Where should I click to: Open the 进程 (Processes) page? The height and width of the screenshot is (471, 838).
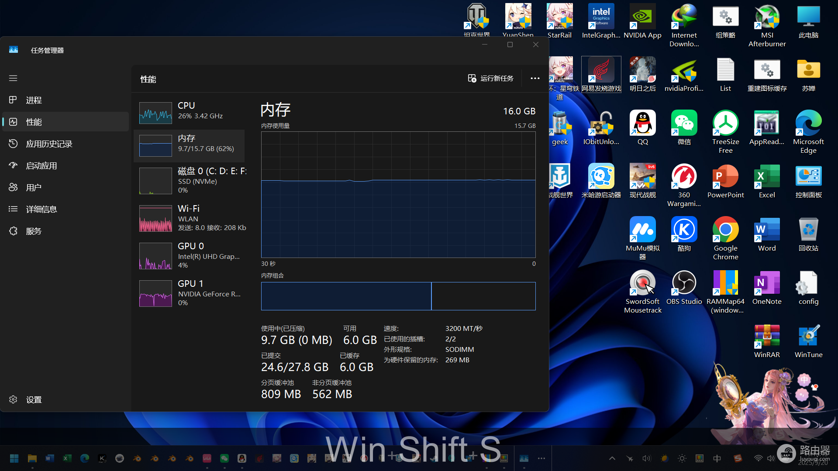[66, 100]
